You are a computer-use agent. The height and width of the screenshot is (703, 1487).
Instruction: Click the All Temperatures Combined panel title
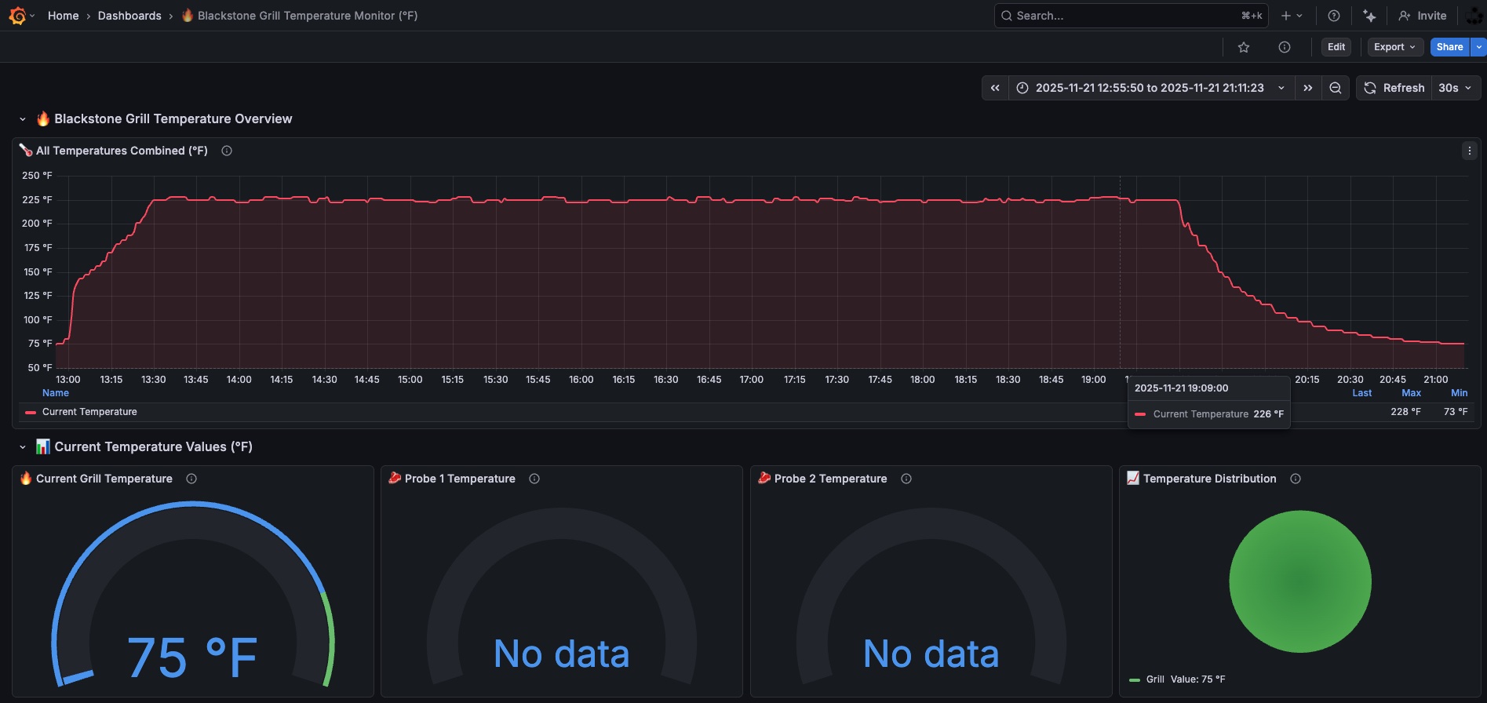(x=122, y=151)
